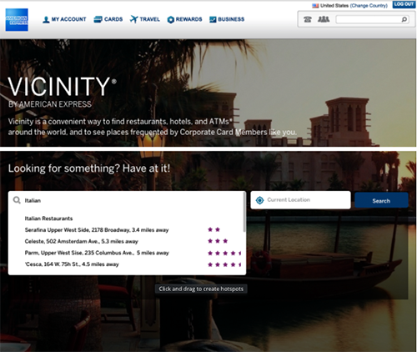Click the magnifier icon beside Italian
This screenshot has width=417, height=352.
point(17,200)
